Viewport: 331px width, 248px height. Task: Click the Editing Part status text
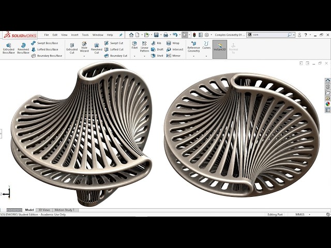pos(275,214)
